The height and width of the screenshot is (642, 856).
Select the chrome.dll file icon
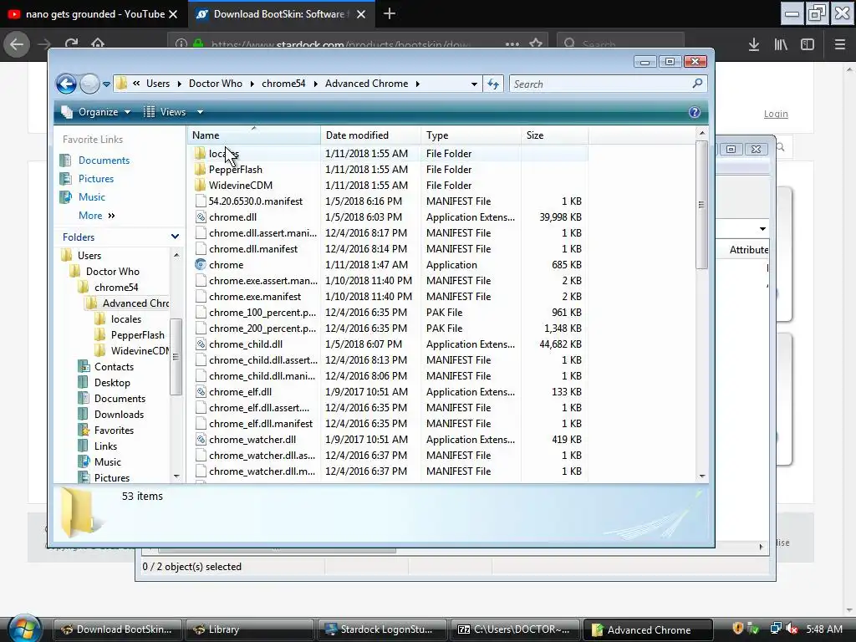(x=201, y=217)
